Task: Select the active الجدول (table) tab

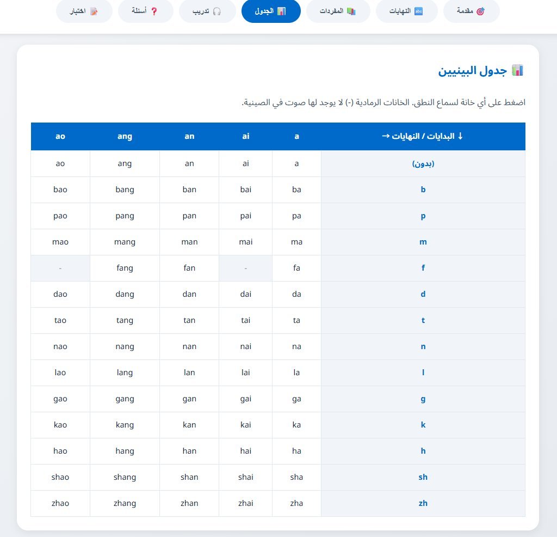Action: click(x=271, y=11)
